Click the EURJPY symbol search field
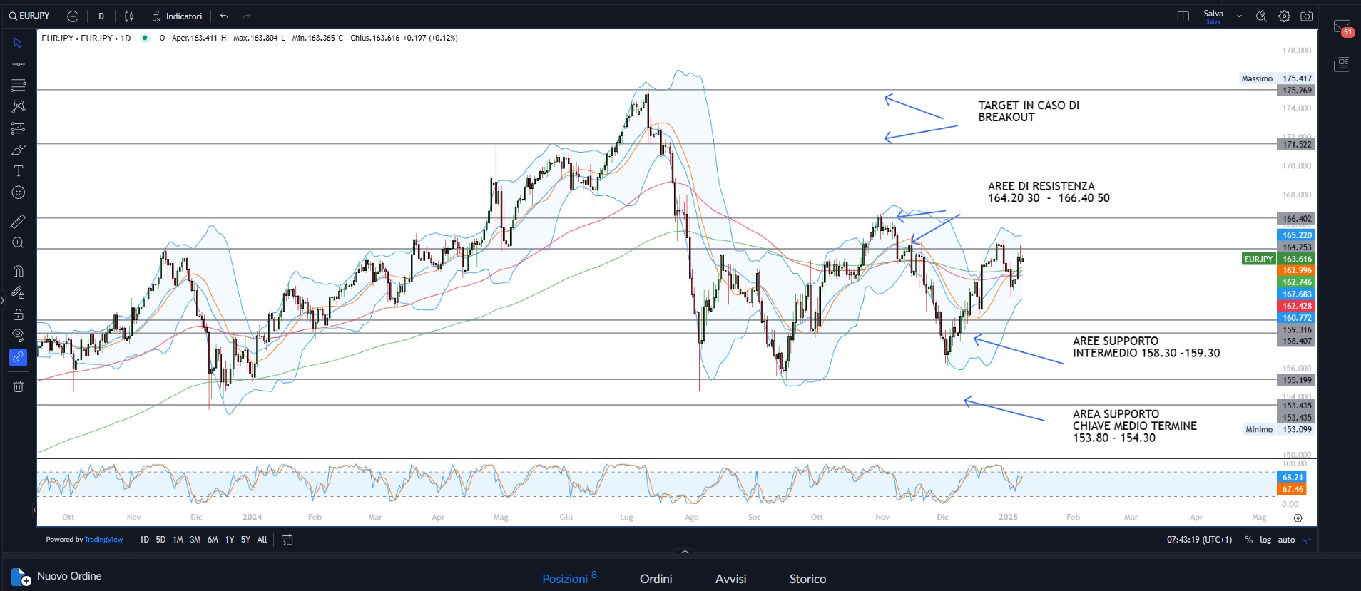The height and width of the screenshot is (591, 1361). [30, 16]
